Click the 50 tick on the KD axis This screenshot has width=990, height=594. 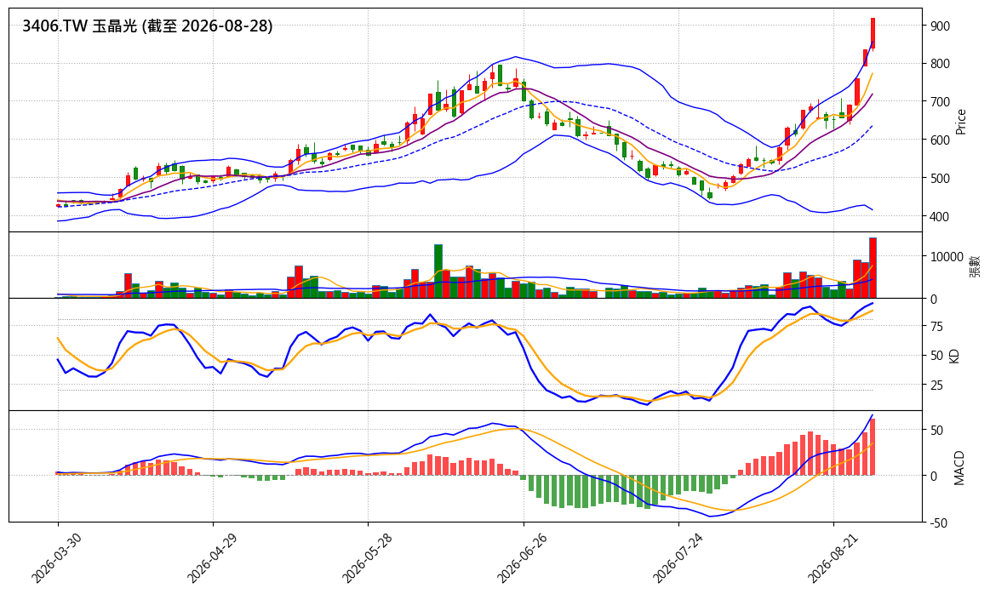pos(936,356)
